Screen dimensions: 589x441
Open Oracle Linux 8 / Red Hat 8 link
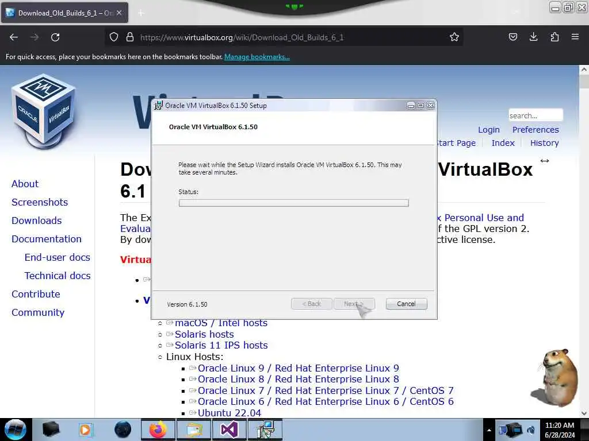coord(299,379)
